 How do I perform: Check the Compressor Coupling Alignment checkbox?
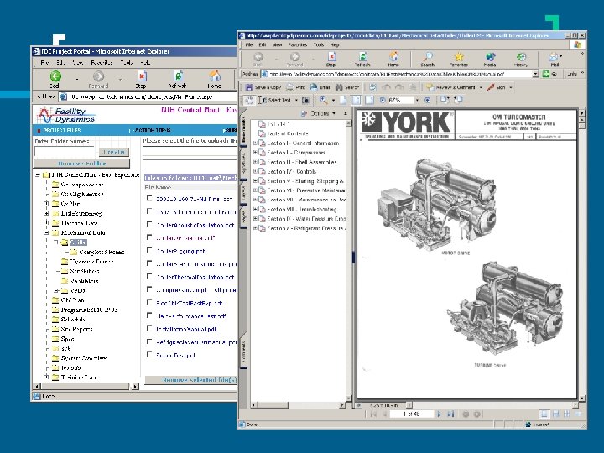tap(149, 289)
